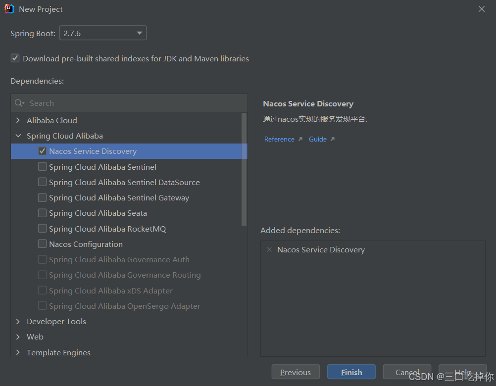The width and height of the screenshot is (496, 386).
Task: Click the Nacos Service Discovery description heading
Action: coord(308,104)
